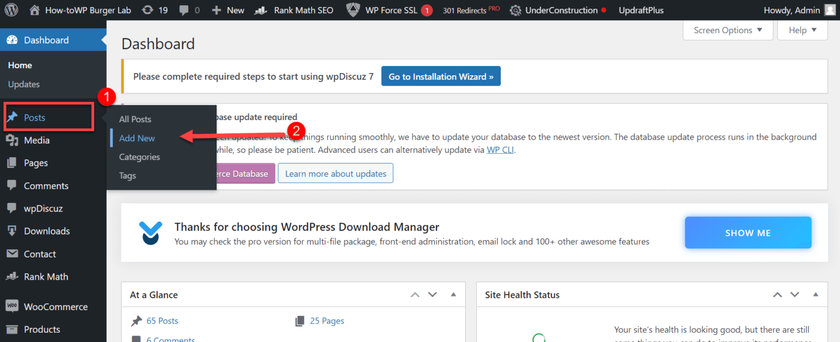Click the Go to Installation Wizard button
This screenshot has height=342, width=840.
point(441,76)
